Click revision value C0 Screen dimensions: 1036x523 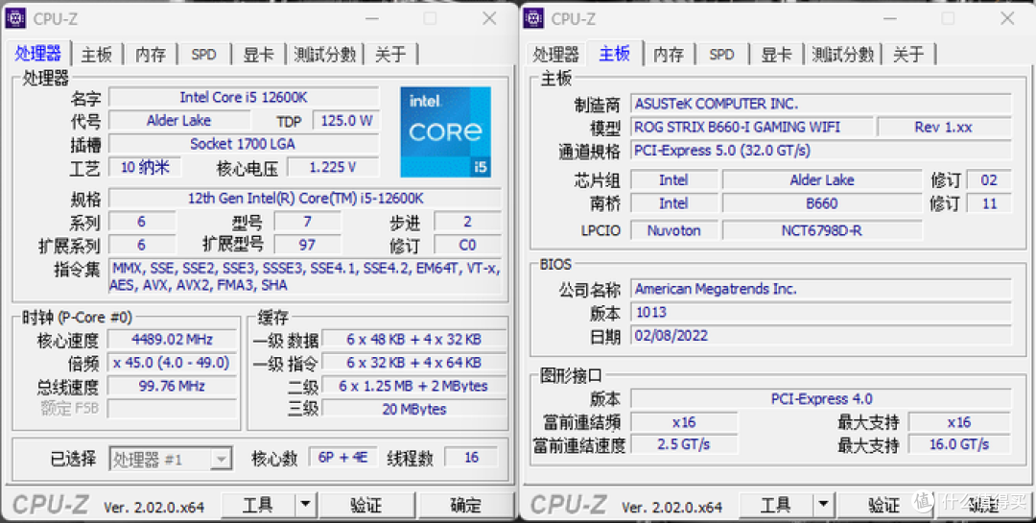coord(467,246)
